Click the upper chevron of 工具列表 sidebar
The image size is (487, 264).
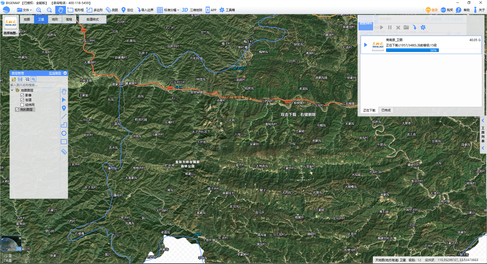click(483, 121)
